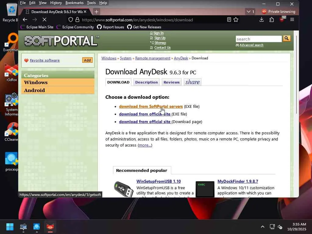Select the CCleaner desktop icon
The image size is (312, 234).
[11, 132]
